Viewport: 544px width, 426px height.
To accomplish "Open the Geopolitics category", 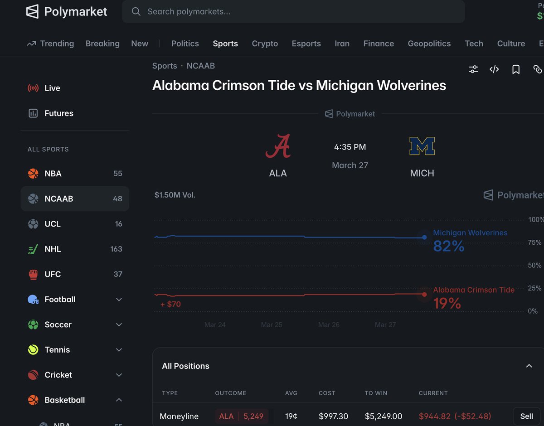I will (429, 44).
